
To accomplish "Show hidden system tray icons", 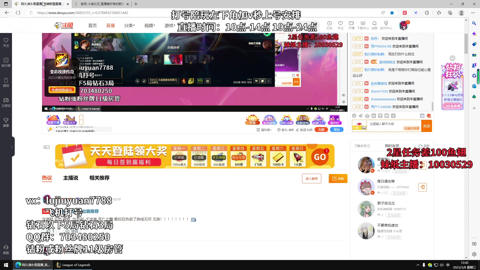I will coord(418,265).
